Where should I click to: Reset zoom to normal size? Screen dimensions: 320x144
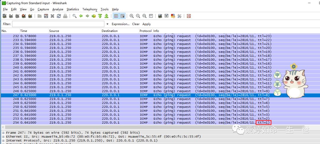pyautogui.click(x=145, y=16)
